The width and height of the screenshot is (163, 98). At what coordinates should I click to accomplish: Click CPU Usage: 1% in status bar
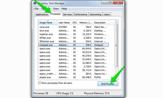click(x=65, y=93)
